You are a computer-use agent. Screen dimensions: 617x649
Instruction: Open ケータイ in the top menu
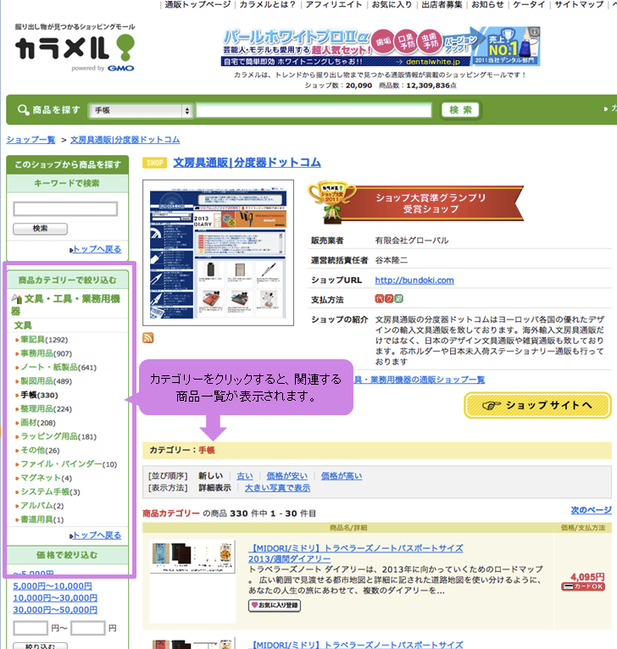pos(529,4)
